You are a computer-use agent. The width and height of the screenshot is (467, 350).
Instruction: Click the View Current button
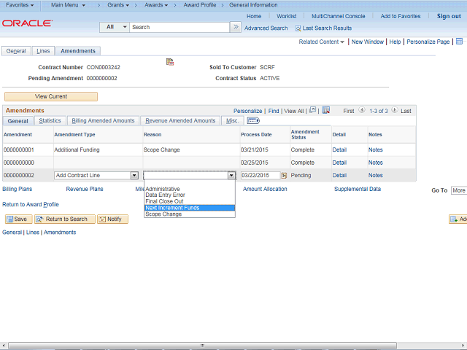[x=51, y=96]
